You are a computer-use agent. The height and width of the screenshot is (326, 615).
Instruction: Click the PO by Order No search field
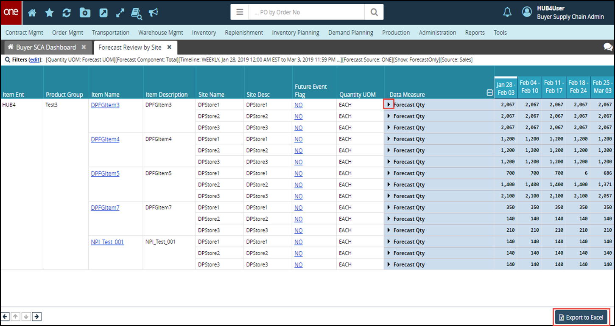(x=306, y=12)
